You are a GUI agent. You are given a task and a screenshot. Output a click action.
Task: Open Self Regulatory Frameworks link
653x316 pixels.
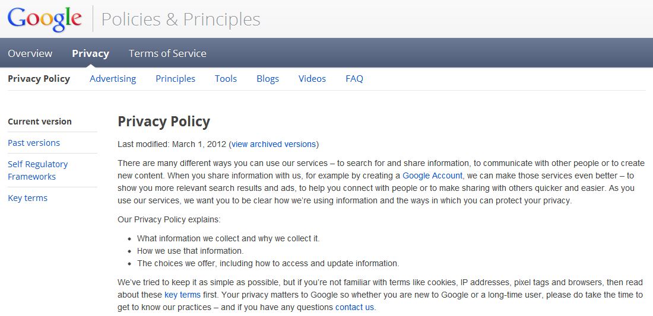tap(37, 170)
